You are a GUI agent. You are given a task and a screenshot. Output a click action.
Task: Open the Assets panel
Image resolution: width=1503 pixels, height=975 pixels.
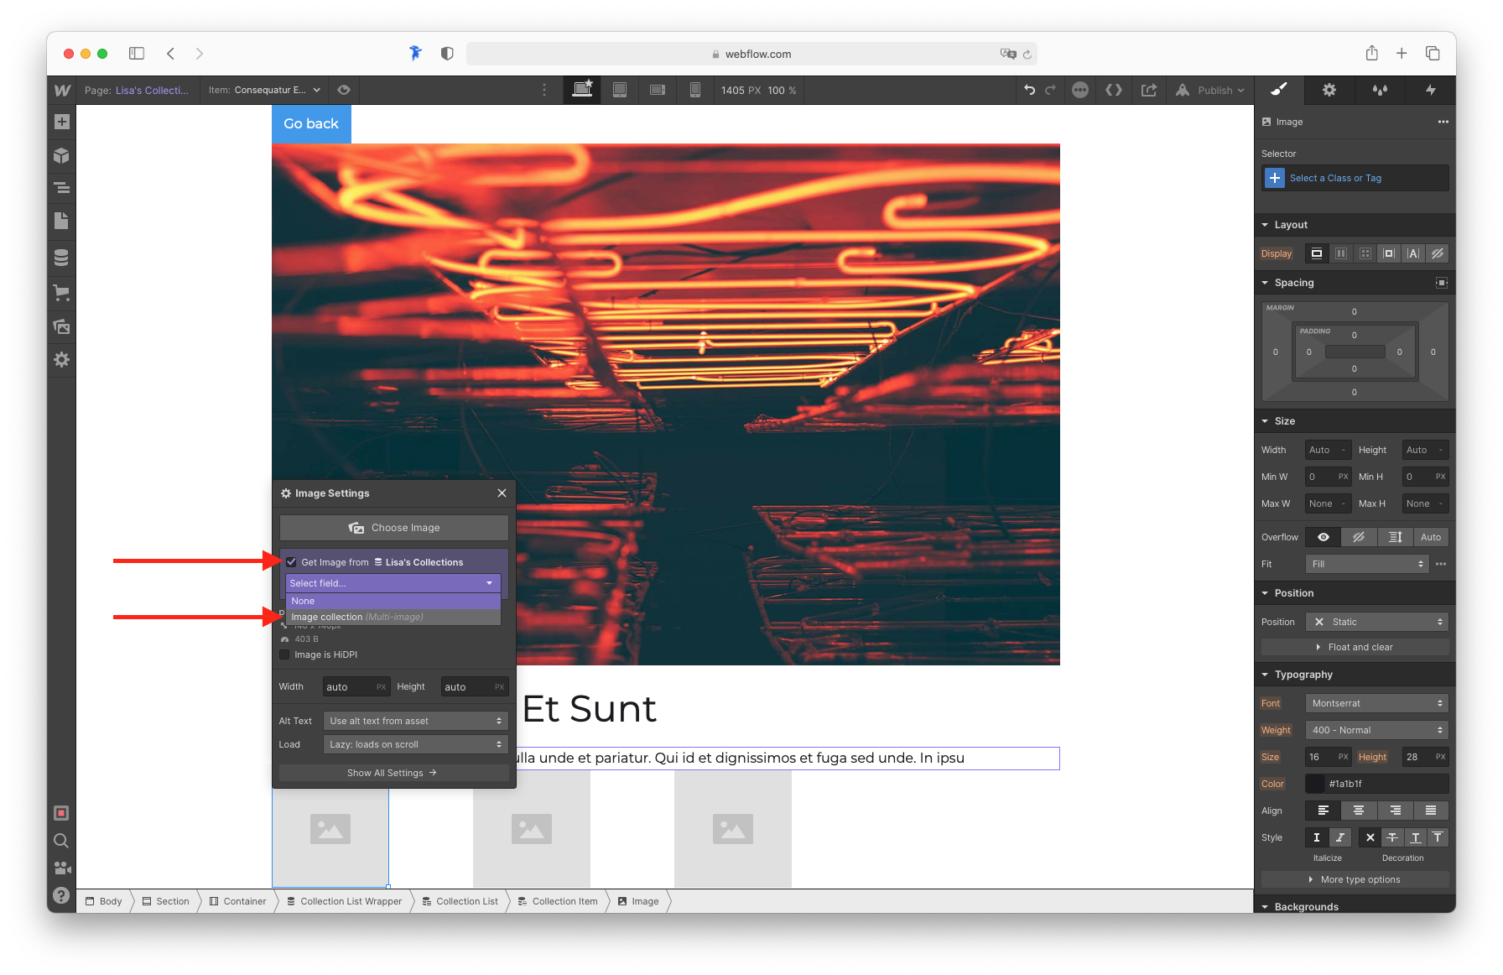[61, 326]
